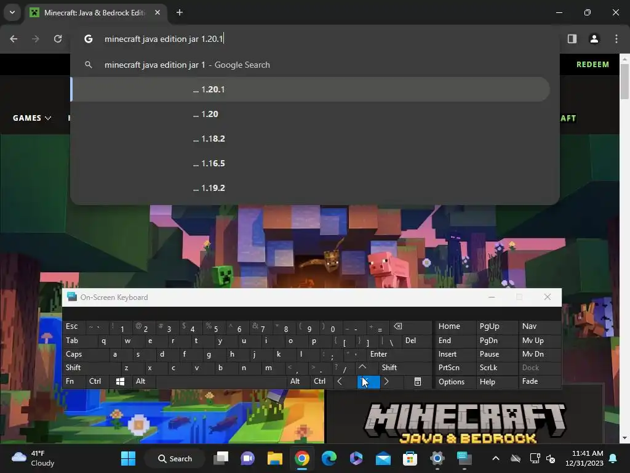Open Microsoft Edge from taskbar

pyautogui.click(x=329, y=458)
